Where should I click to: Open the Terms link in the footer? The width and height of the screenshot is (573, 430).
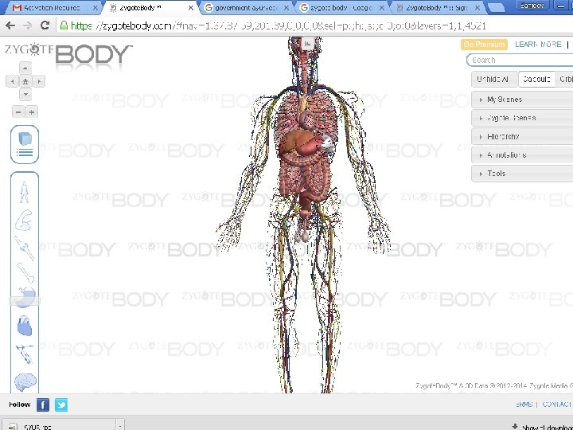click(524, 404)
